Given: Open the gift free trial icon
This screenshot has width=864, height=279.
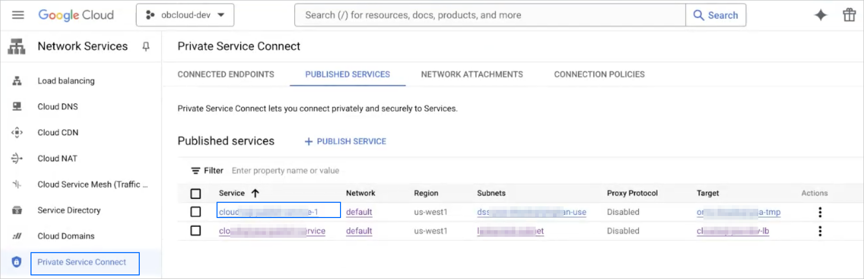Looking at the screenshot, I should (849, 15).
